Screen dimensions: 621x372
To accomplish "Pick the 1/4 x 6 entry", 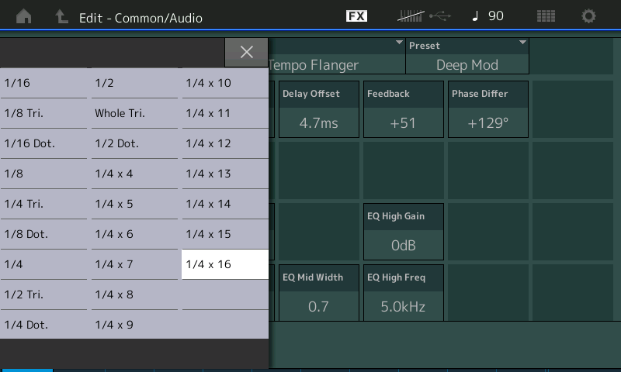I will coord(134,234).
